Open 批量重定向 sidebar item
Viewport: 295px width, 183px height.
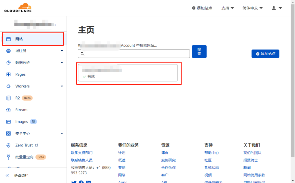[24, 157]
